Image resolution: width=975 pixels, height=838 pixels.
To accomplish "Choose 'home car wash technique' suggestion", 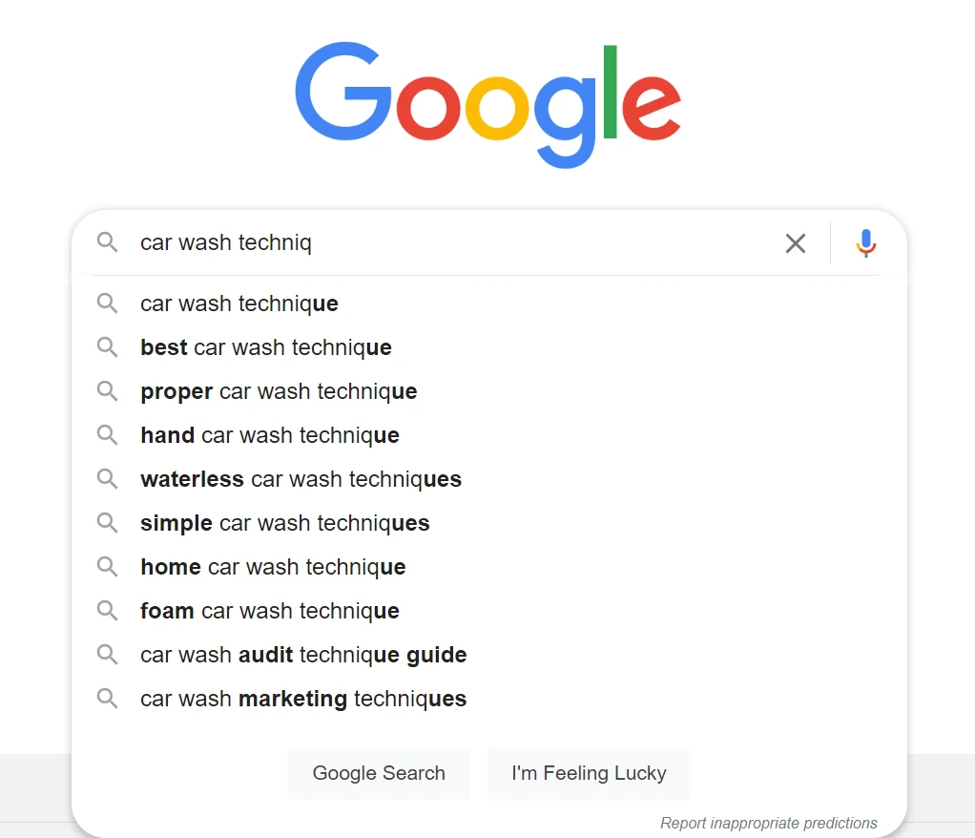I will [488, 567].
